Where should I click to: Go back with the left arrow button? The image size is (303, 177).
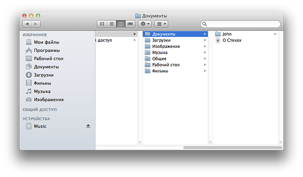click(x=27, y=24)
